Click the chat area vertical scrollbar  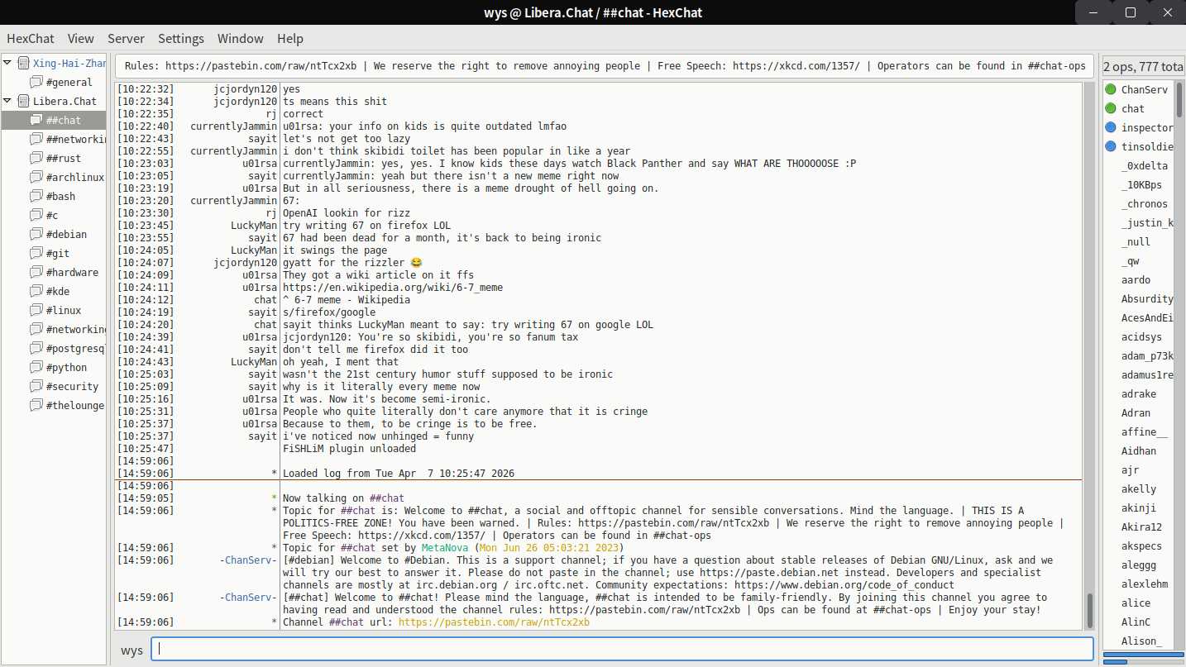[1089, 610]
